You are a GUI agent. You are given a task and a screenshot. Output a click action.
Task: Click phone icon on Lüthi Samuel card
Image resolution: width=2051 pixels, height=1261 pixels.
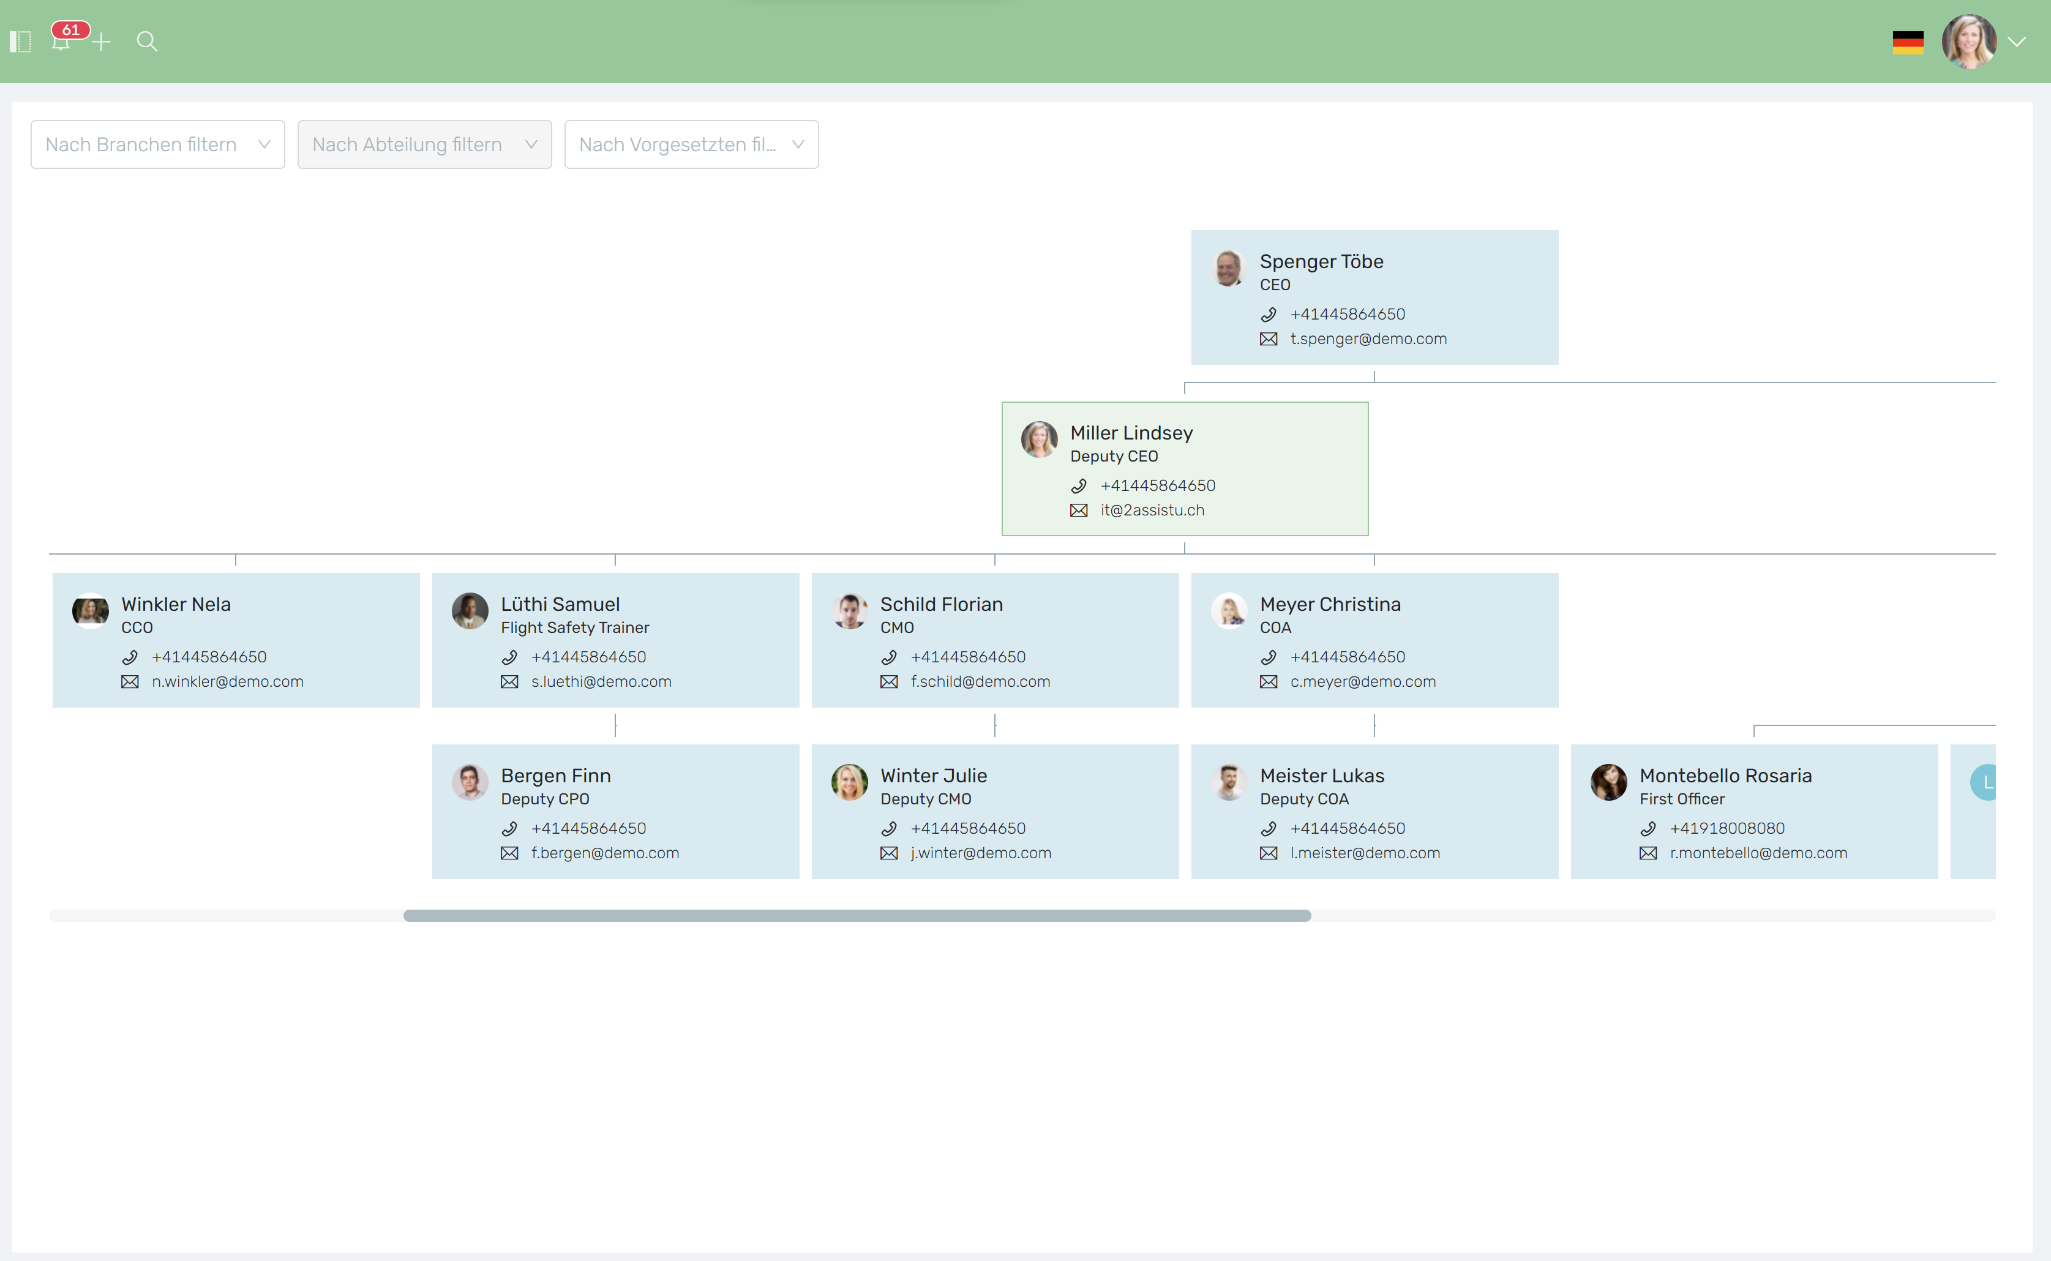[x=509, y=657]
